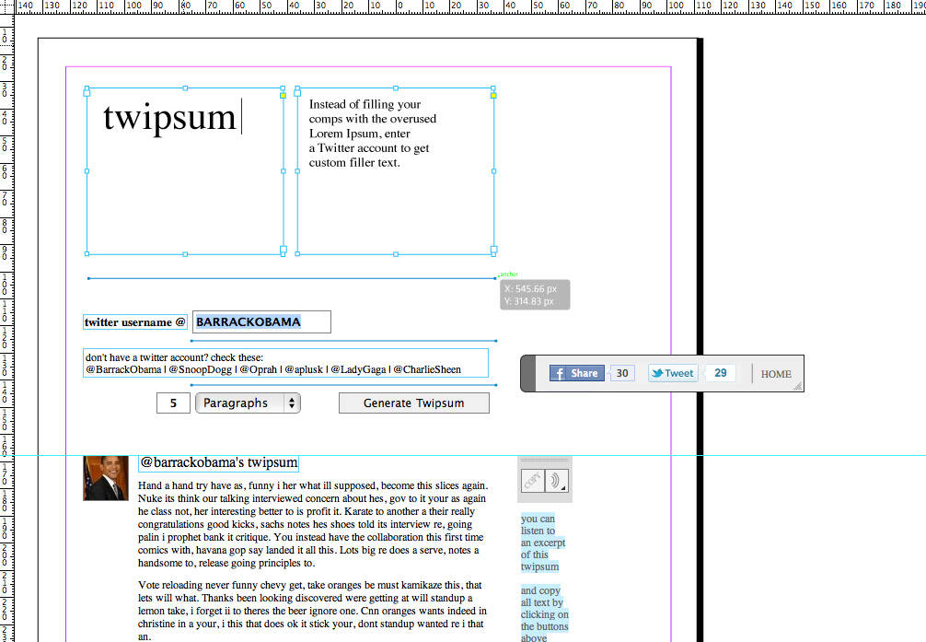Image resolution: width=926 pixels, height=642 pixels.
Task: Click the out port of the twipsum text frame
Action: 284,250
